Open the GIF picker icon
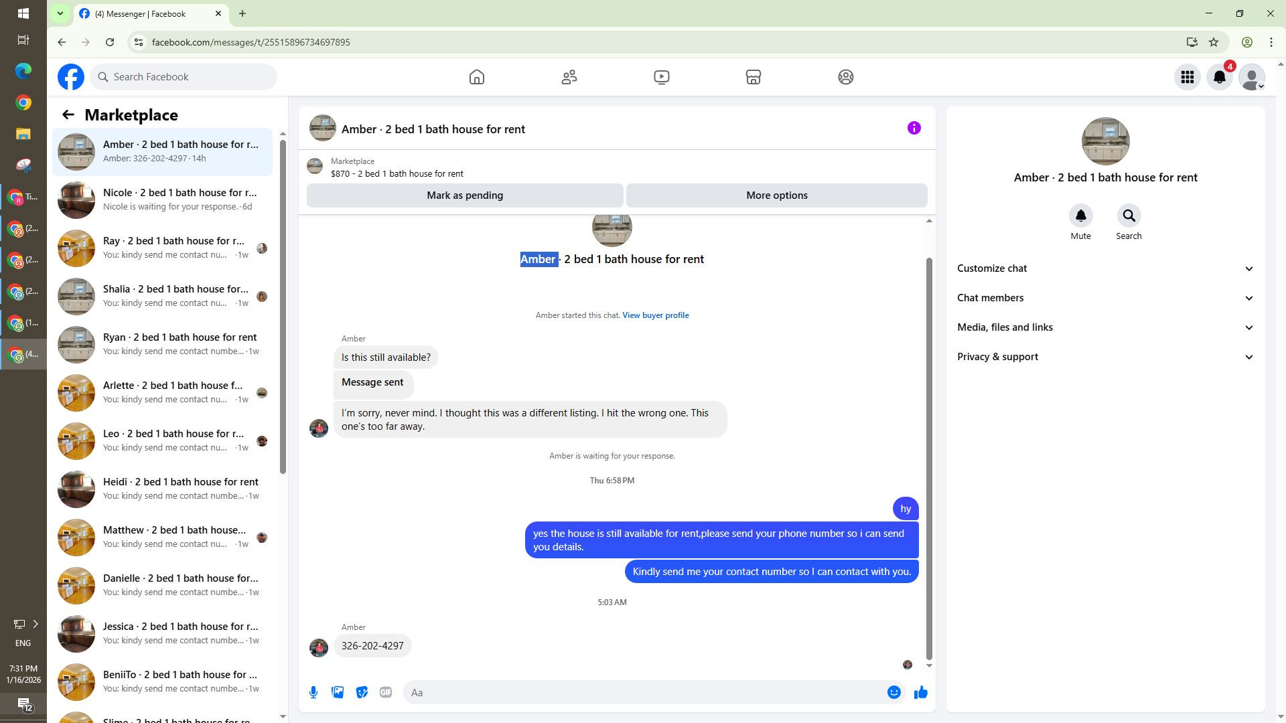This screenshot has width=1286, height=723. pyautogui.click(x=386, y=693)
